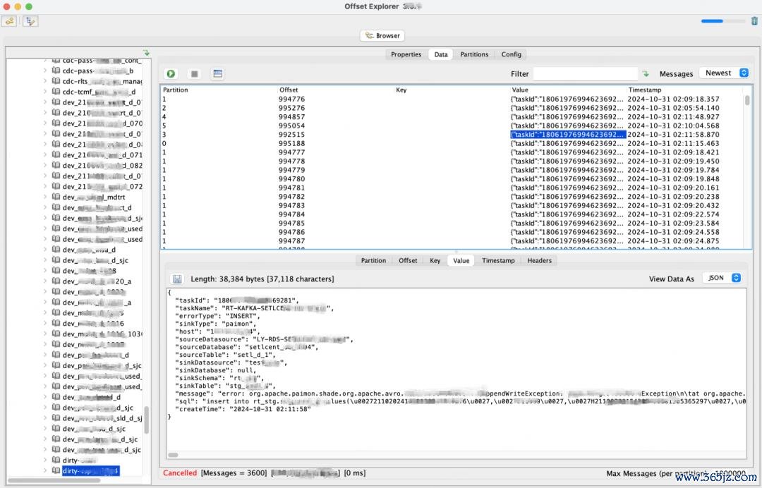Click the icon of the highlighted dirty- topic
762x488 pixels.
click(x=56, y=471)
